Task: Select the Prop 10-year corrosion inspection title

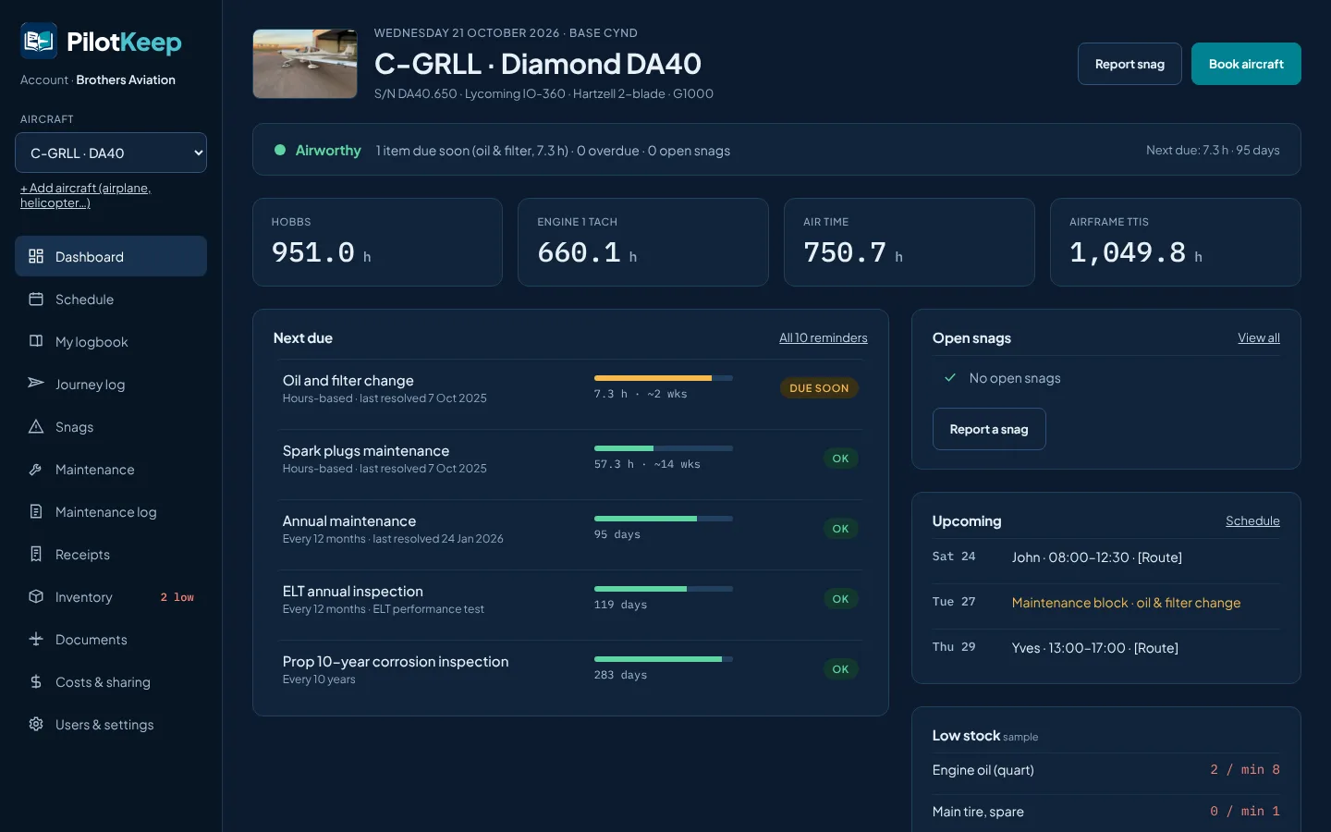Action: point(396,661)
